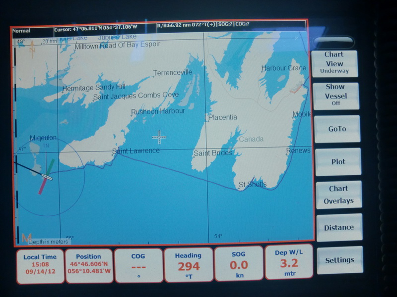
Task: Open the Settings menu
Action: click(339, 260)
